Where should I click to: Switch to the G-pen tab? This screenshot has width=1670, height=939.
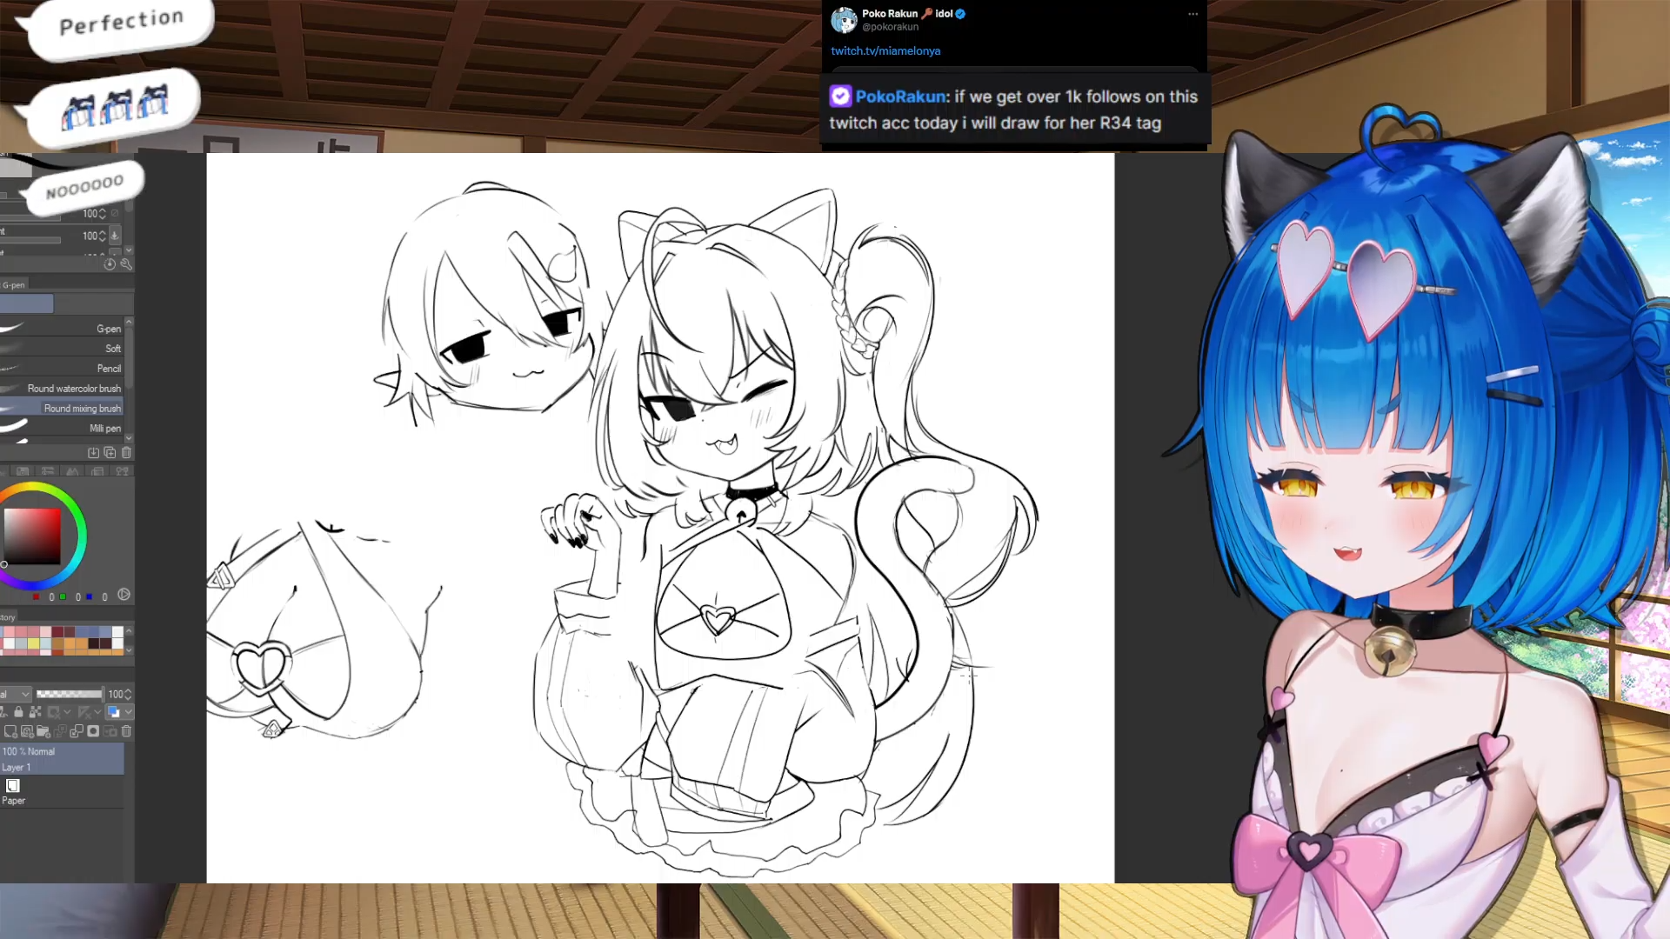(x=14, y=285)
